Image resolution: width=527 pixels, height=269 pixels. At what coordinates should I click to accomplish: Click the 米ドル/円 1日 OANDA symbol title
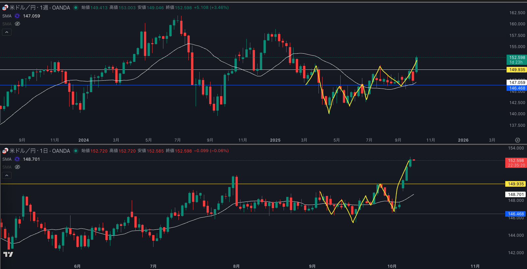click(40, 151)
